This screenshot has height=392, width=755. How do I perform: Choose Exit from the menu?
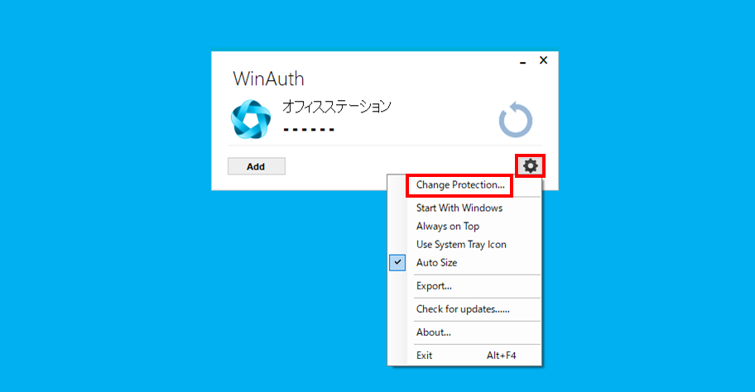464,356
